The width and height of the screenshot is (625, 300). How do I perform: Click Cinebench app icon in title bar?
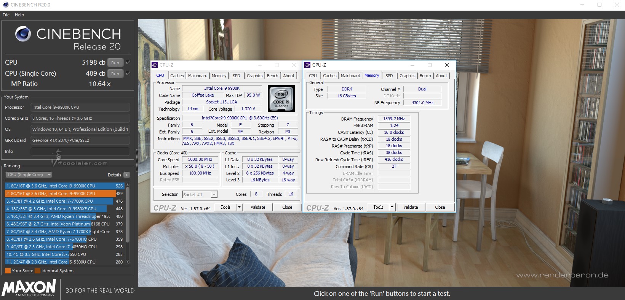click(5, 5)
